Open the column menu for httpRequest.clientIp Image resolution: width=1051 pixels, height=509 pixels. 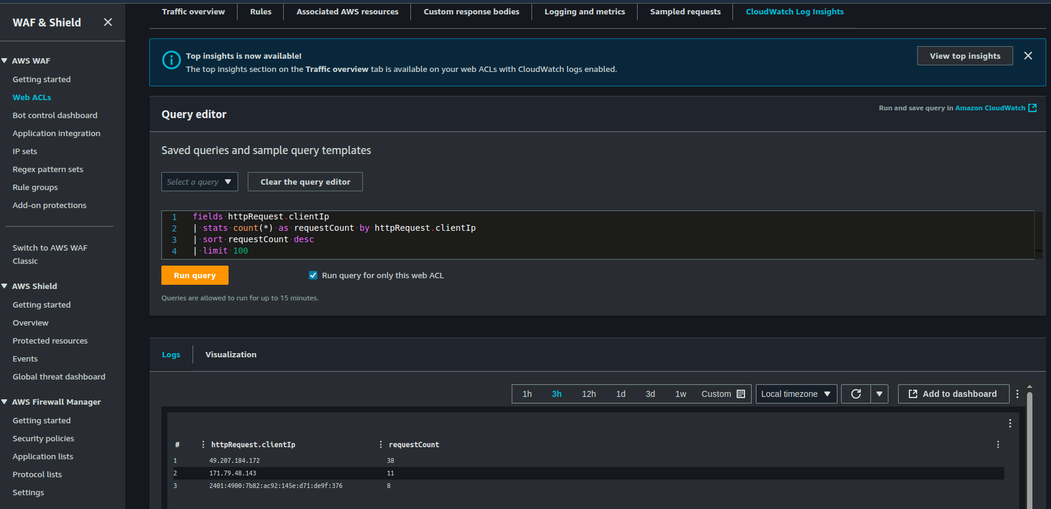203,444
